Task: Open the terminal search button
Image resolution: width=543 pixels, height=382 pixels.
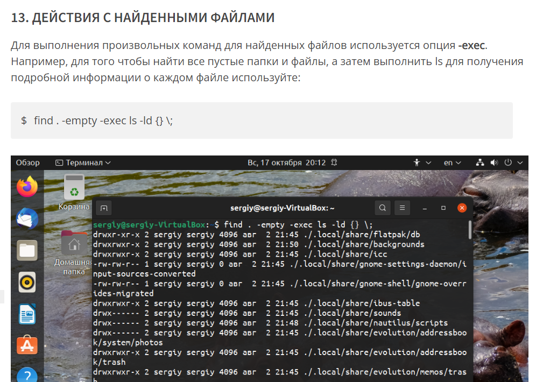Action: [383, 208]
